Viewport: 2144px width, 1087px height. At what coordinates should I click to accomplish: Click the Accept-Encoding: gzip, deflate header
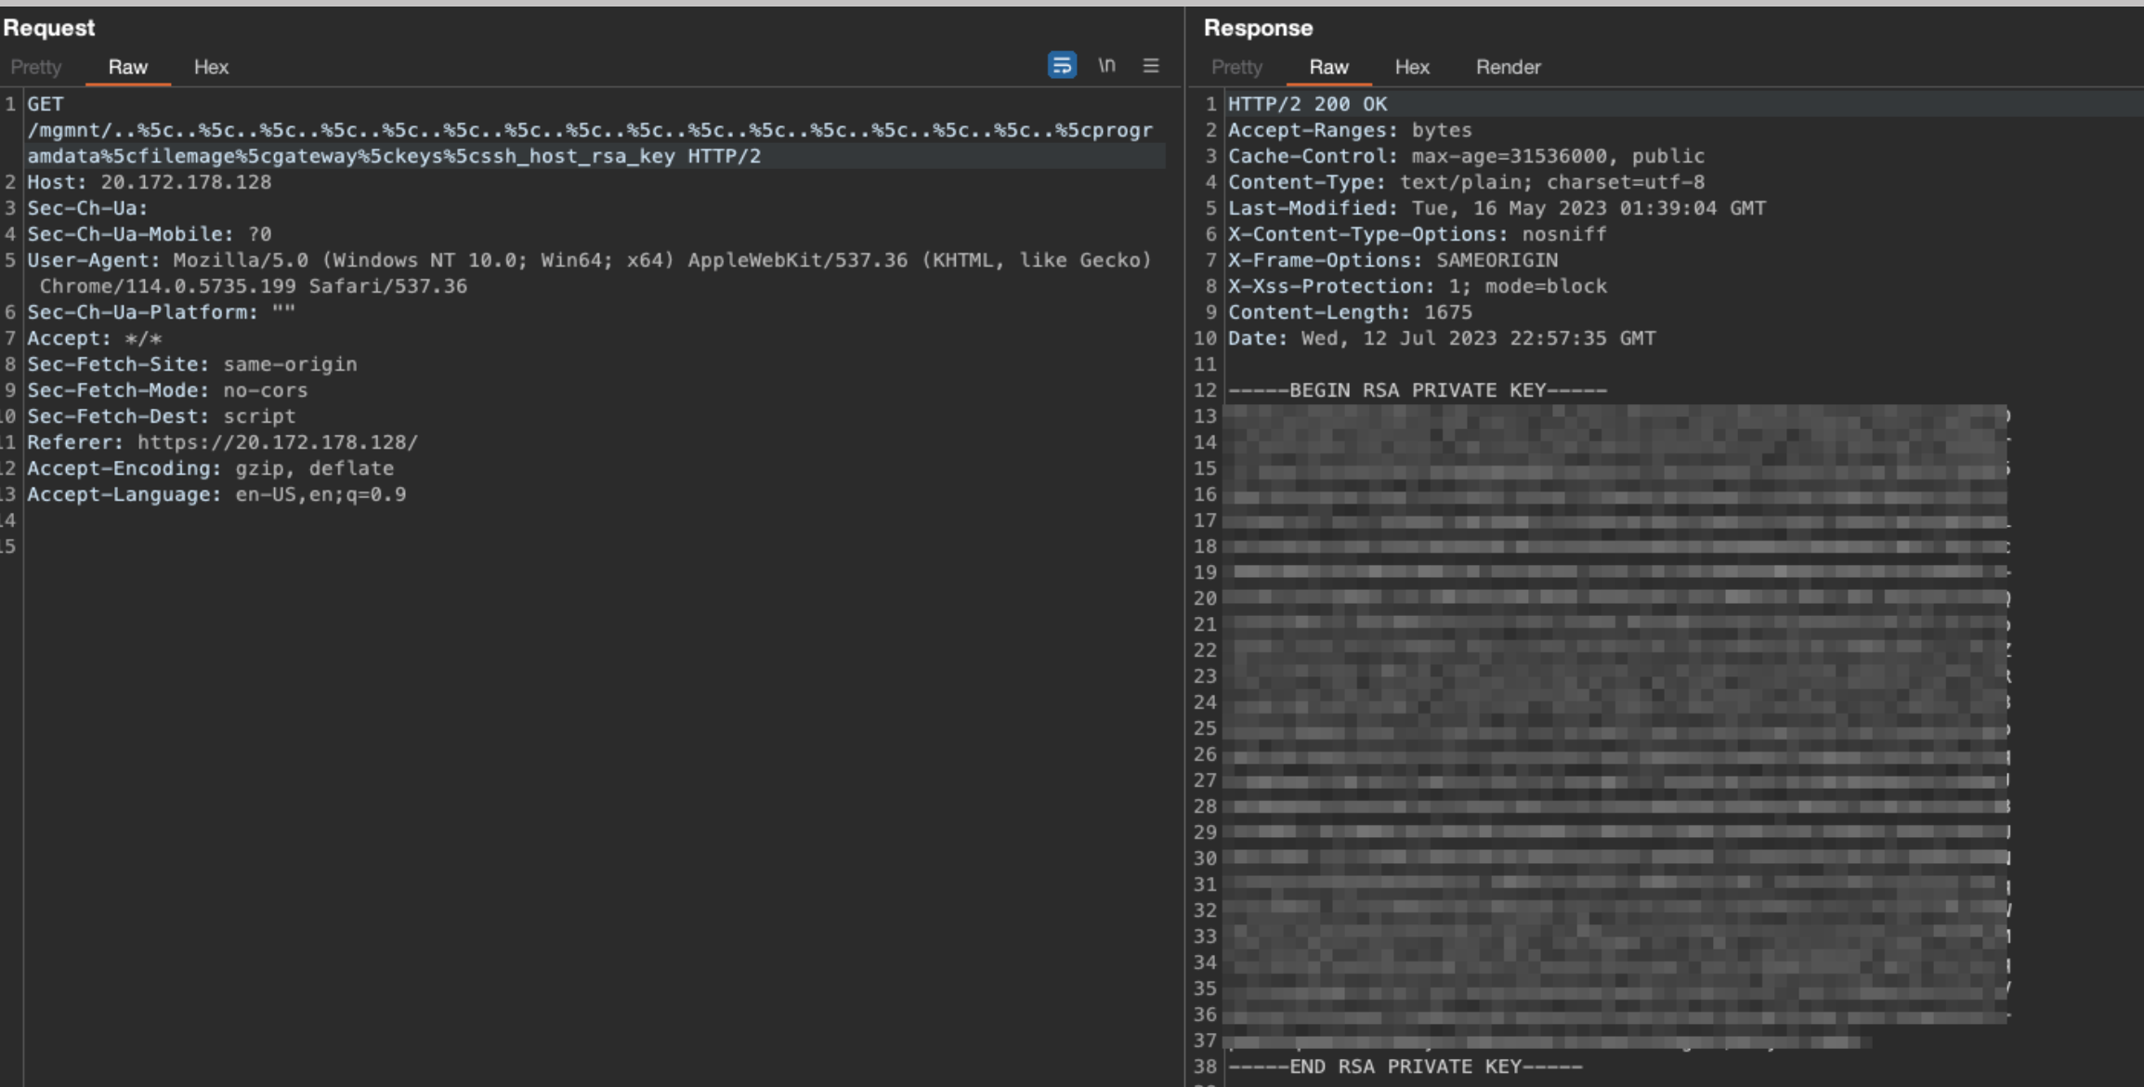point(211,468)
